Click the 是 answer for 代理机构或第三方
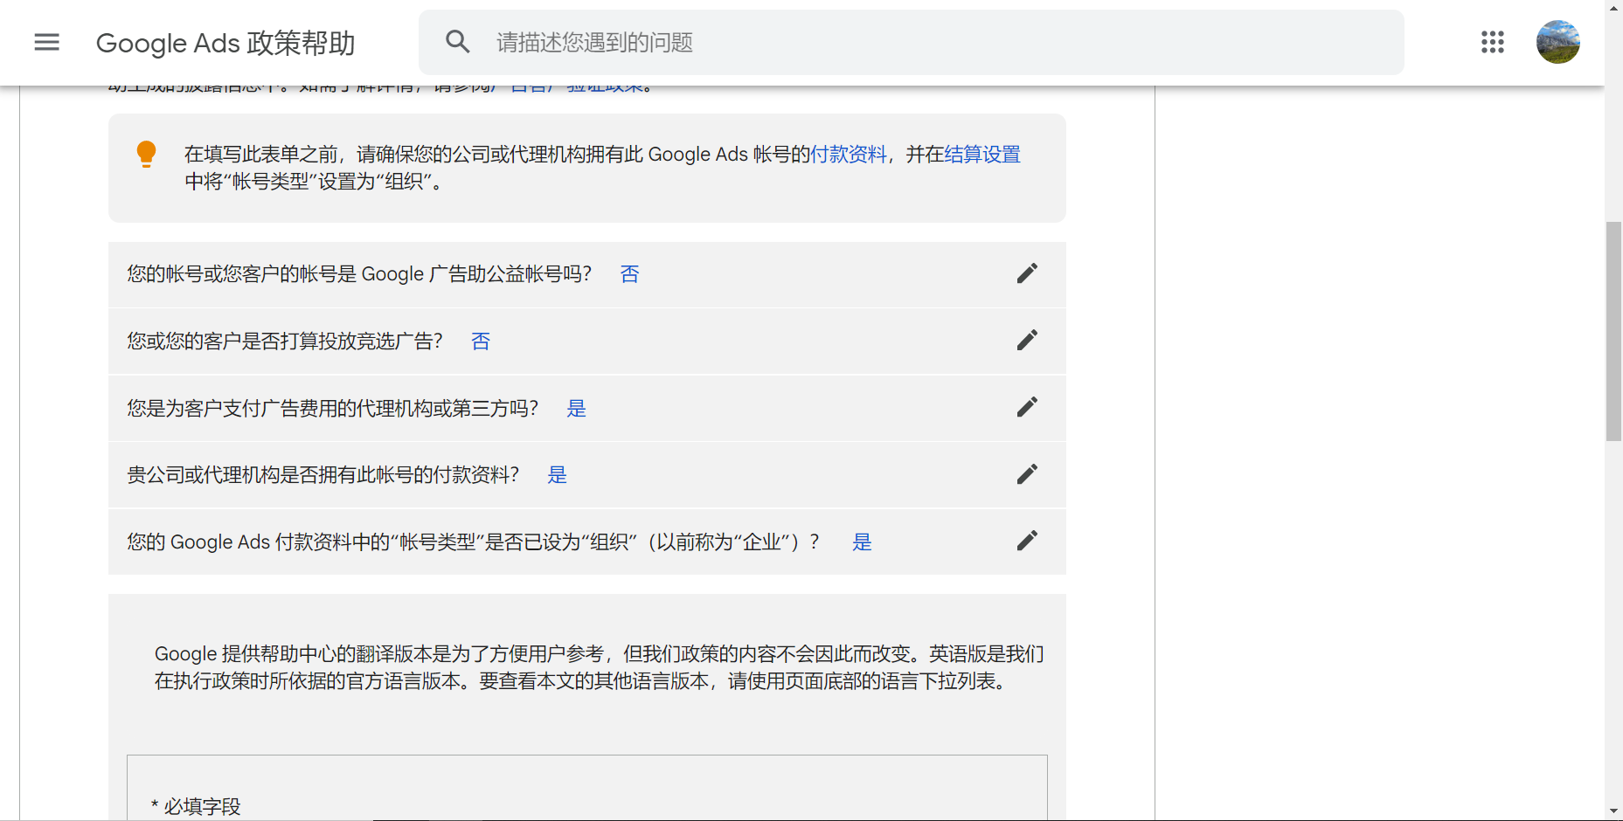1623x821 pixels. click(x=576, y=408)
